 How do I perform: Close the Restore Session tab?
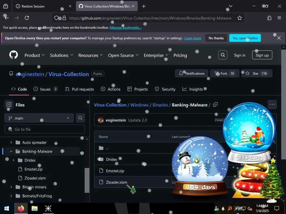click(70, 6)
